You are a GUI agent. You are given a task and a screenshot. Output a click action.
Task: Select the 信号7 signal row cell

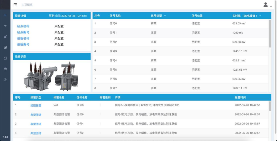(x=113, y=88)
